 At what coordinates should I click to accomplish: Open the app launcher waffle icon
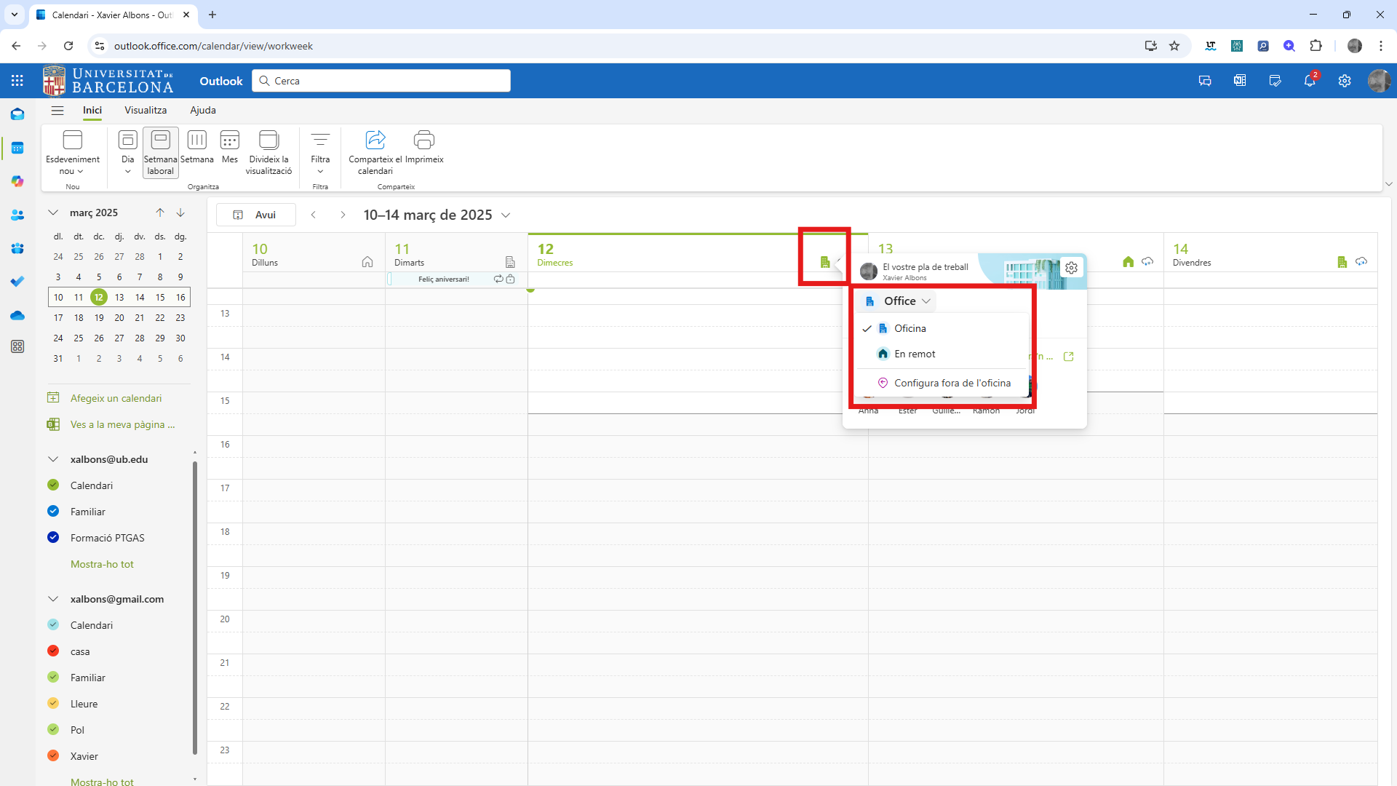[17, 81]
